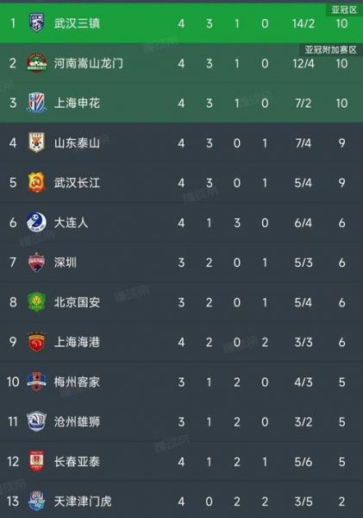
Task: Select the 上海申花 team badge
Action: click(x=36, y=103)
